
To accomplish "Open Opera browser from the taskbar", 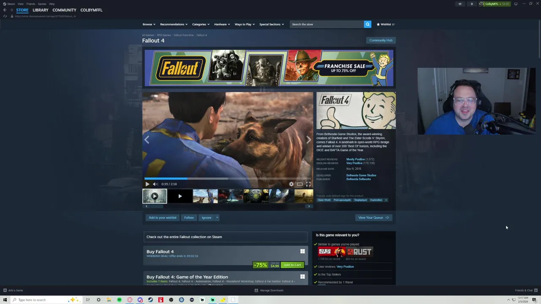I will 130,300.
